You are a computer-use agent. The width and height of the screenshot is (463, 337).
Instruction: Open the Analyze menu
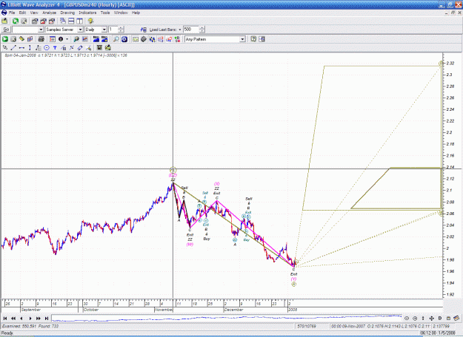50,13
